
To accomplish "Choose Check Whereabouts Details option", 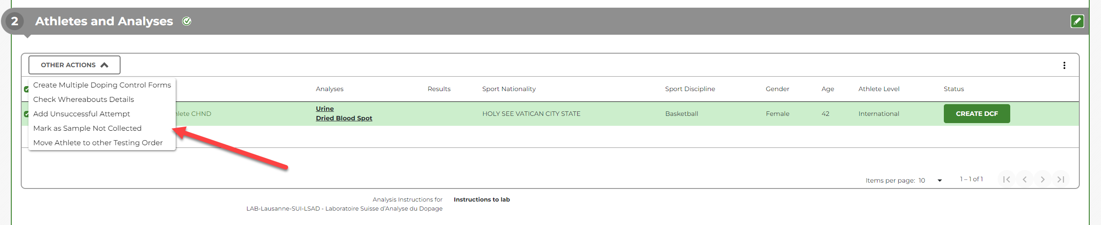I will click(84, 99).
